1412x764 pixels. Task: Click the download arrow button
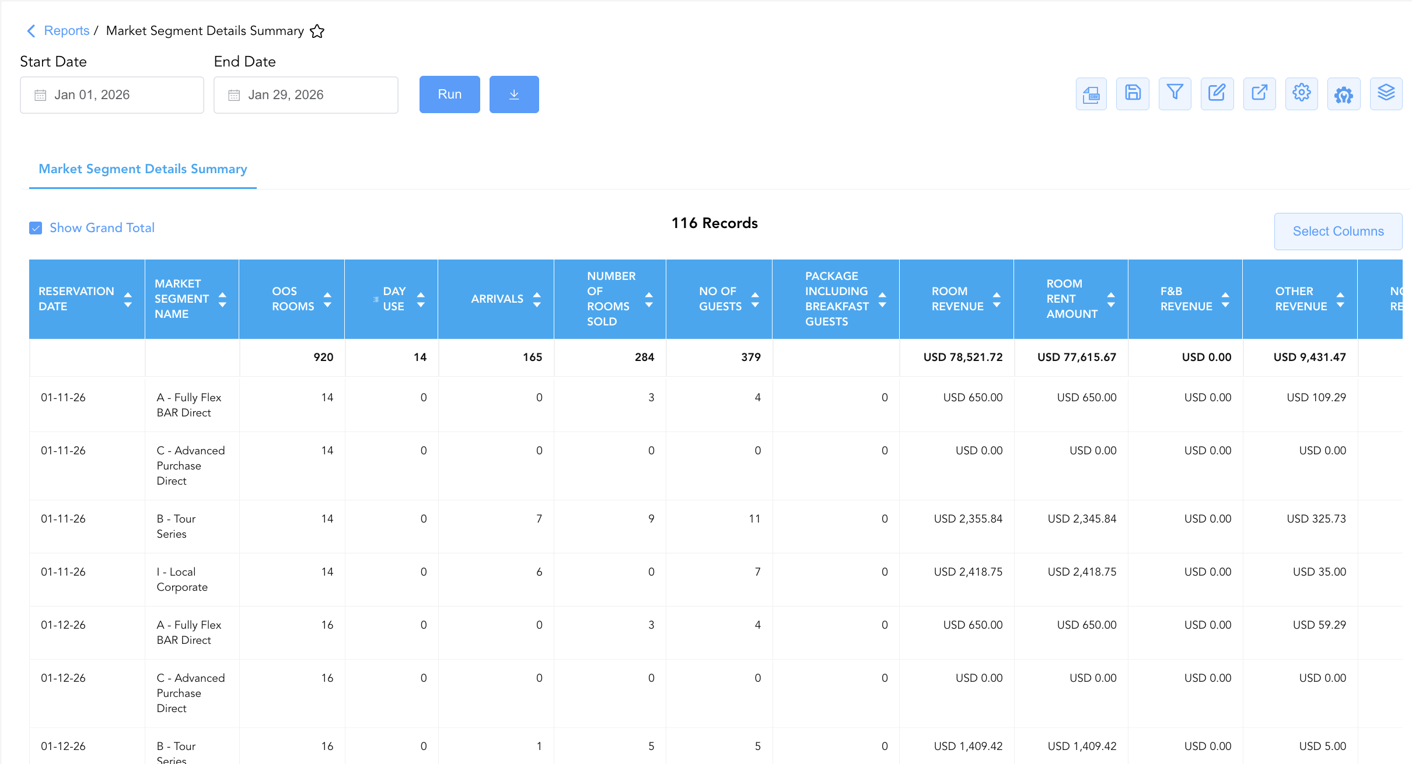[514, 94]
